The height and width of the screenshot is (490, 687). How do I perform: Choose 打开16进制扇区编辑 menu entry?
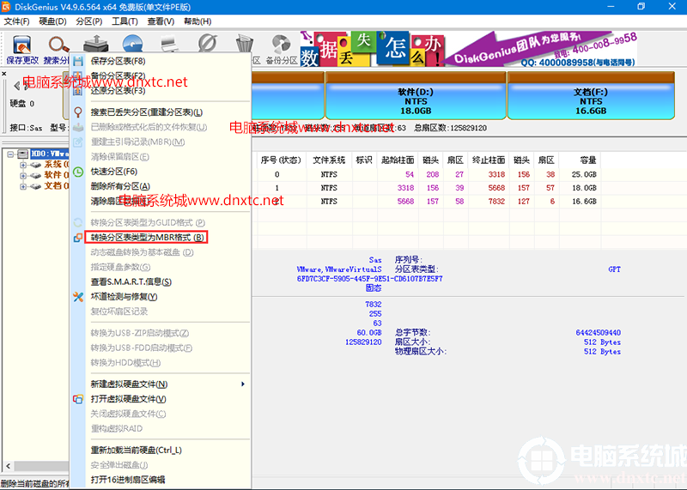[127, 480]
